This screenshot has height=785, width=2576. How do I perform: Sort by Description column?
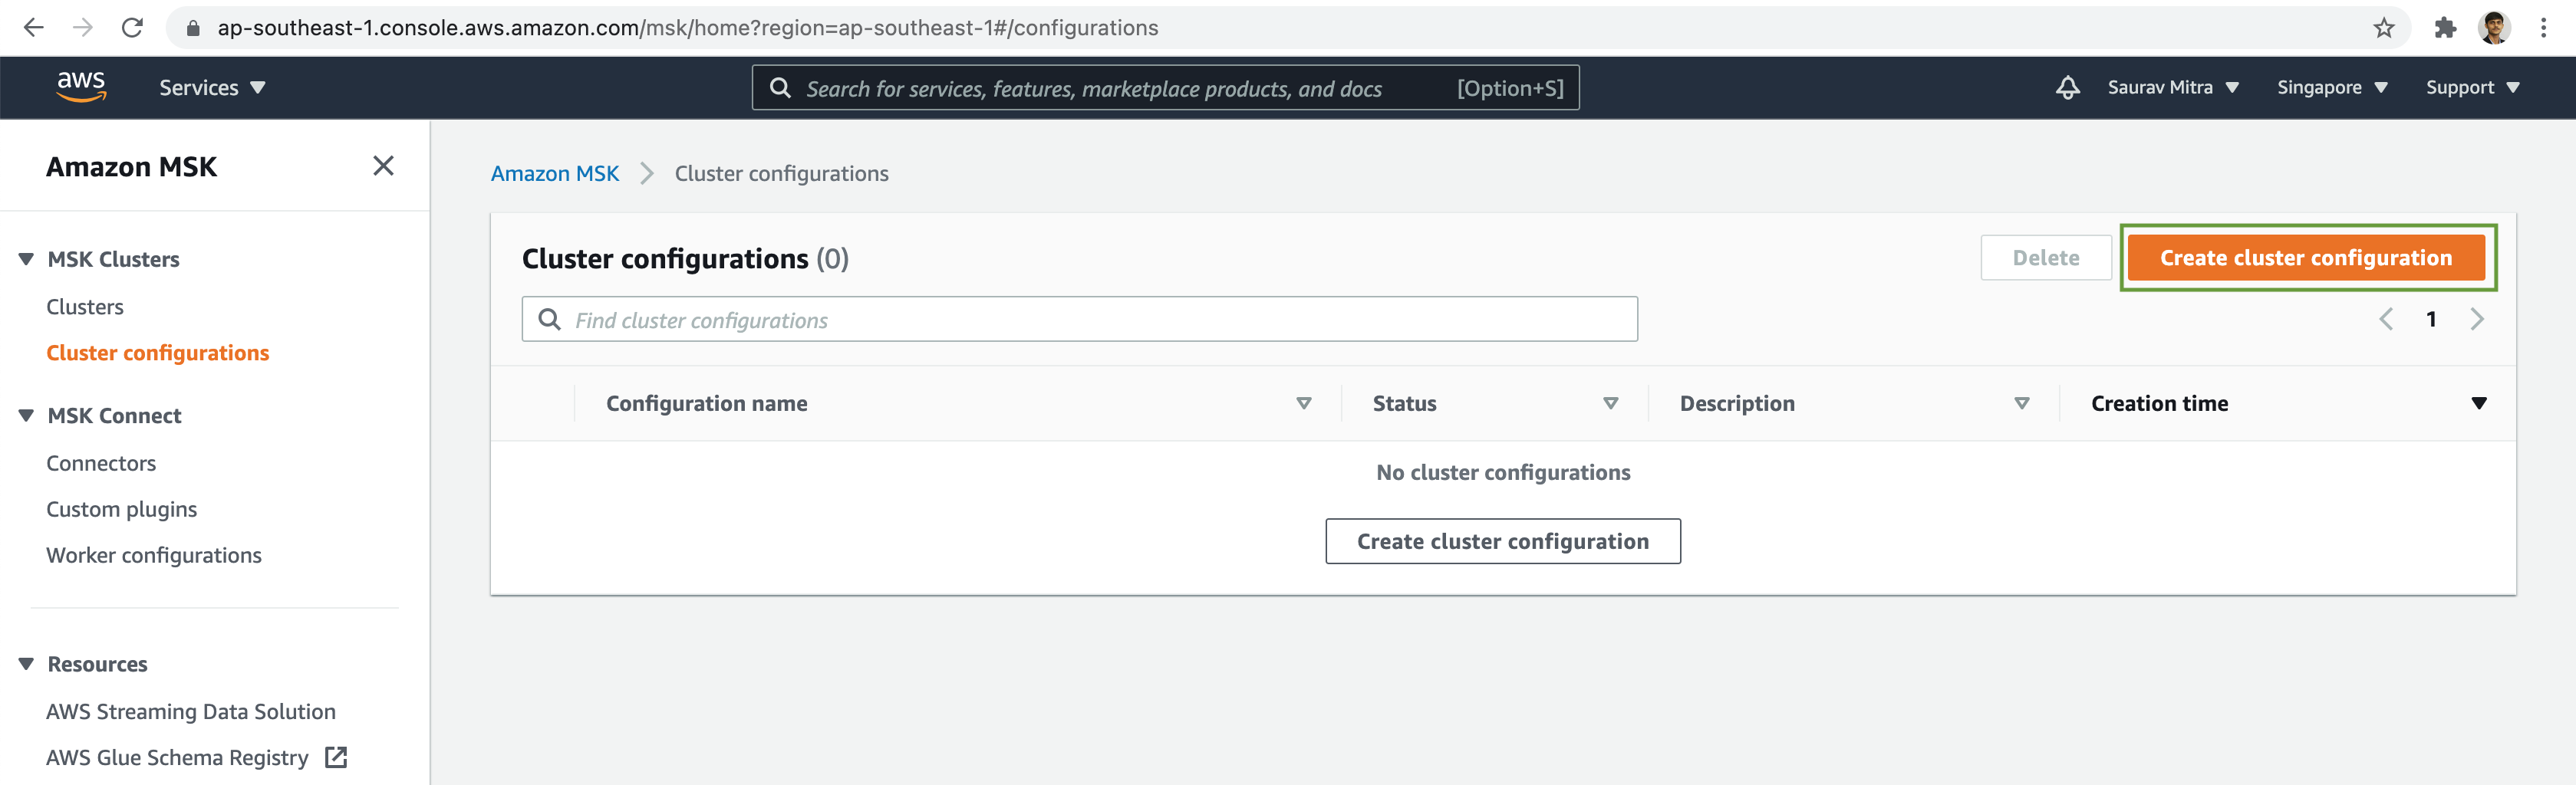click(x=2022, y=403)
